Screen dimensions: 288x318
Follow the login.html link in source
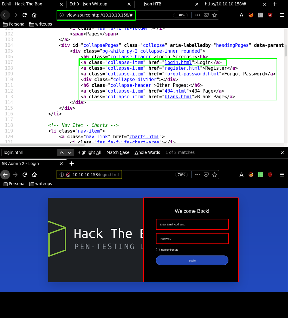pyautogui.click(x=178, y=63)
